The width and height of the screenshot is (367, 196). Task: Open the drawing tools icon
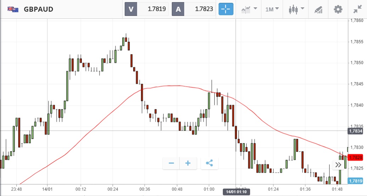click(x=318, y=10)
